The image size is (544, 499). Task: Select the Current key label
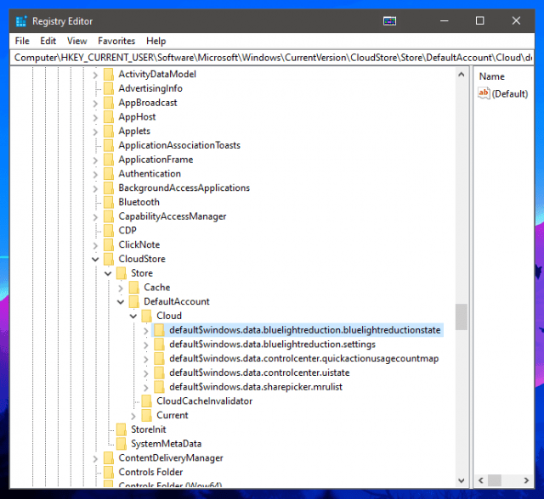click(172, 415)
